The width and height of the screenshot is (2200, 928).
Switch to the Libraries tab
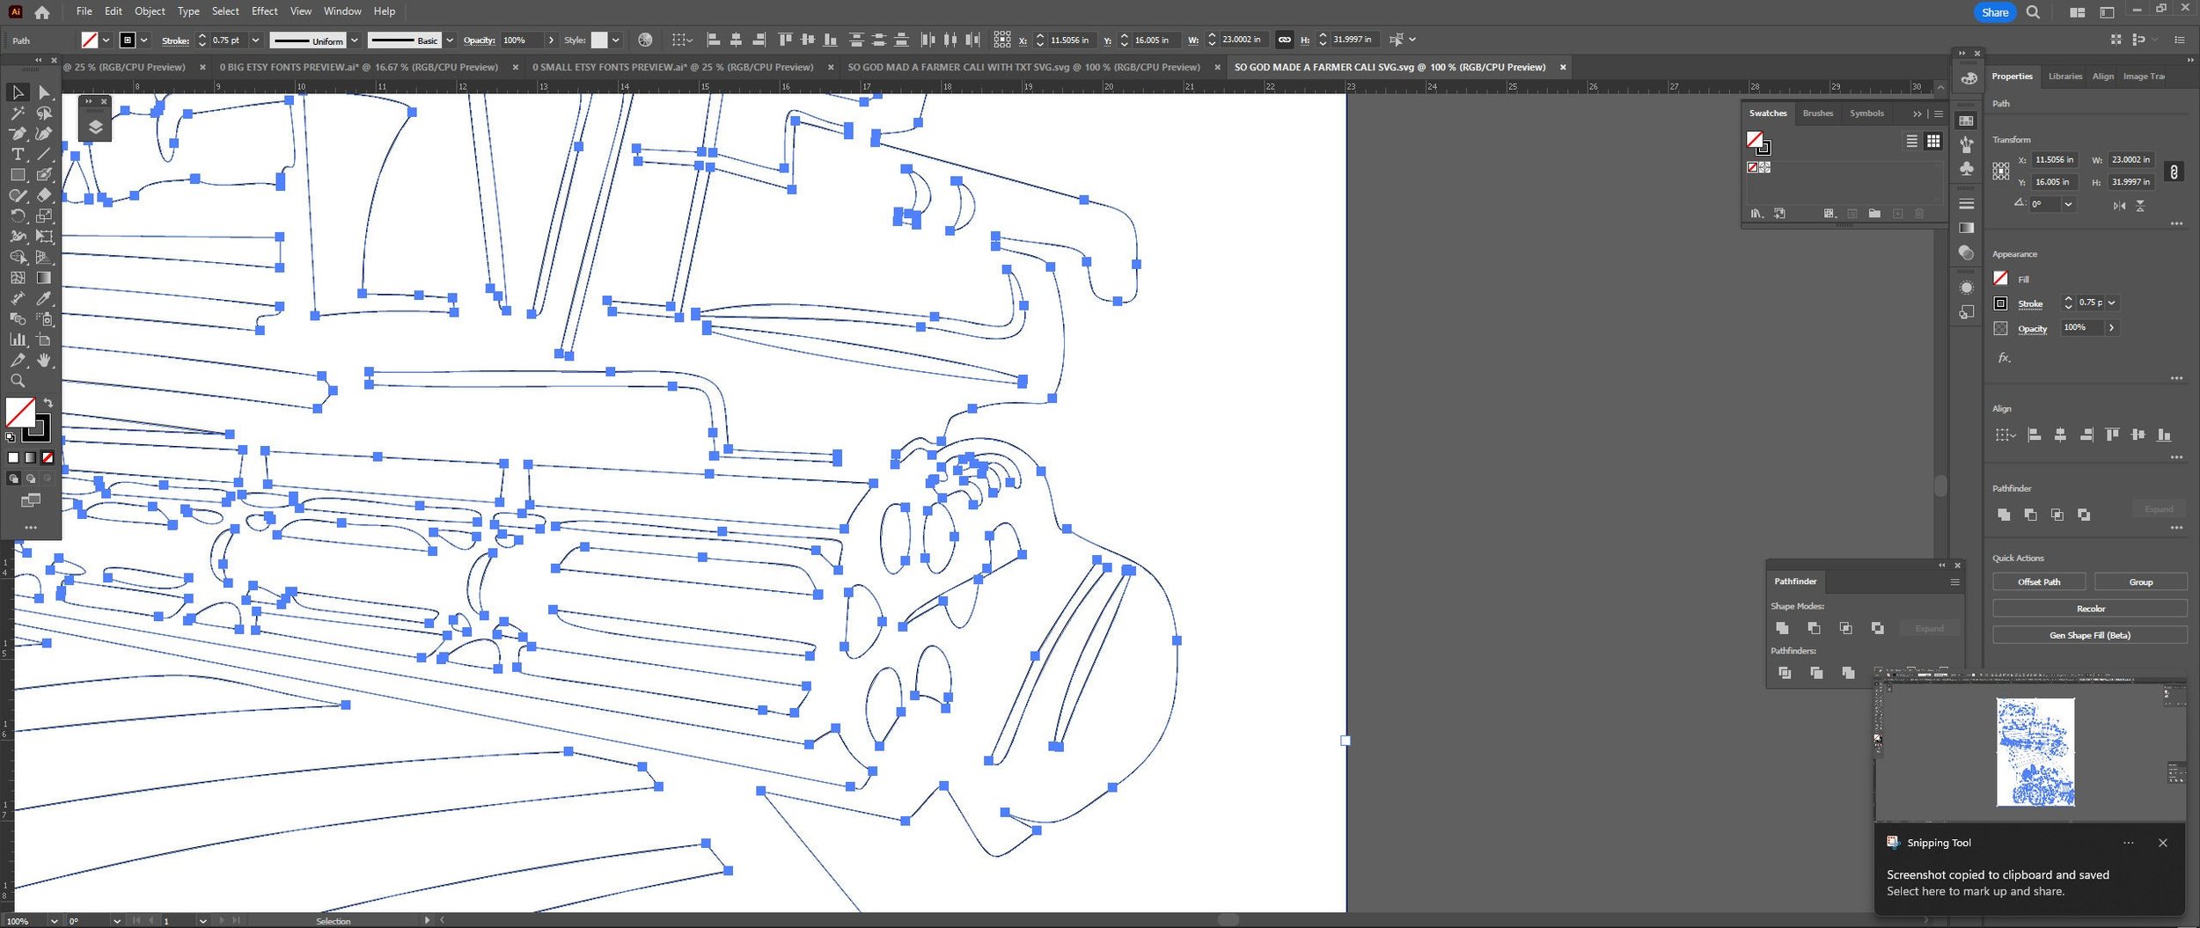(x=2064, y=77)
